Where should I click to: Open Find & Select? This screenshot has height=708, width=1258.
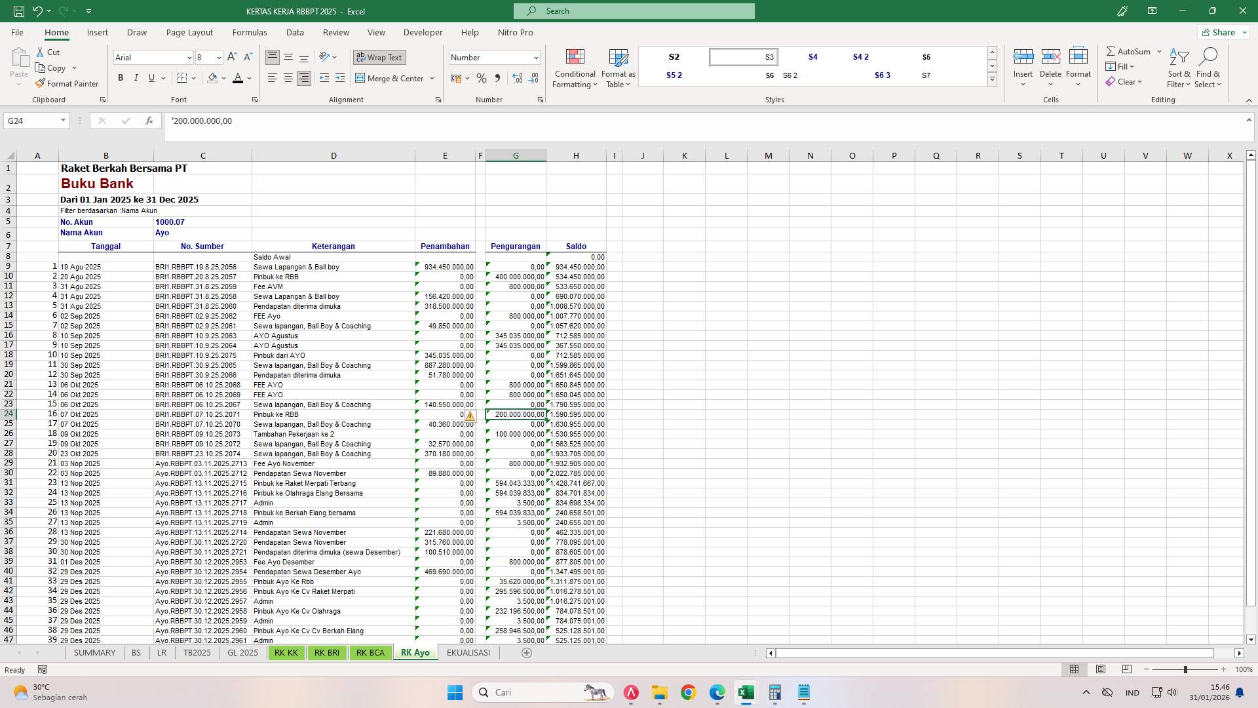[x=1208, y=68]
